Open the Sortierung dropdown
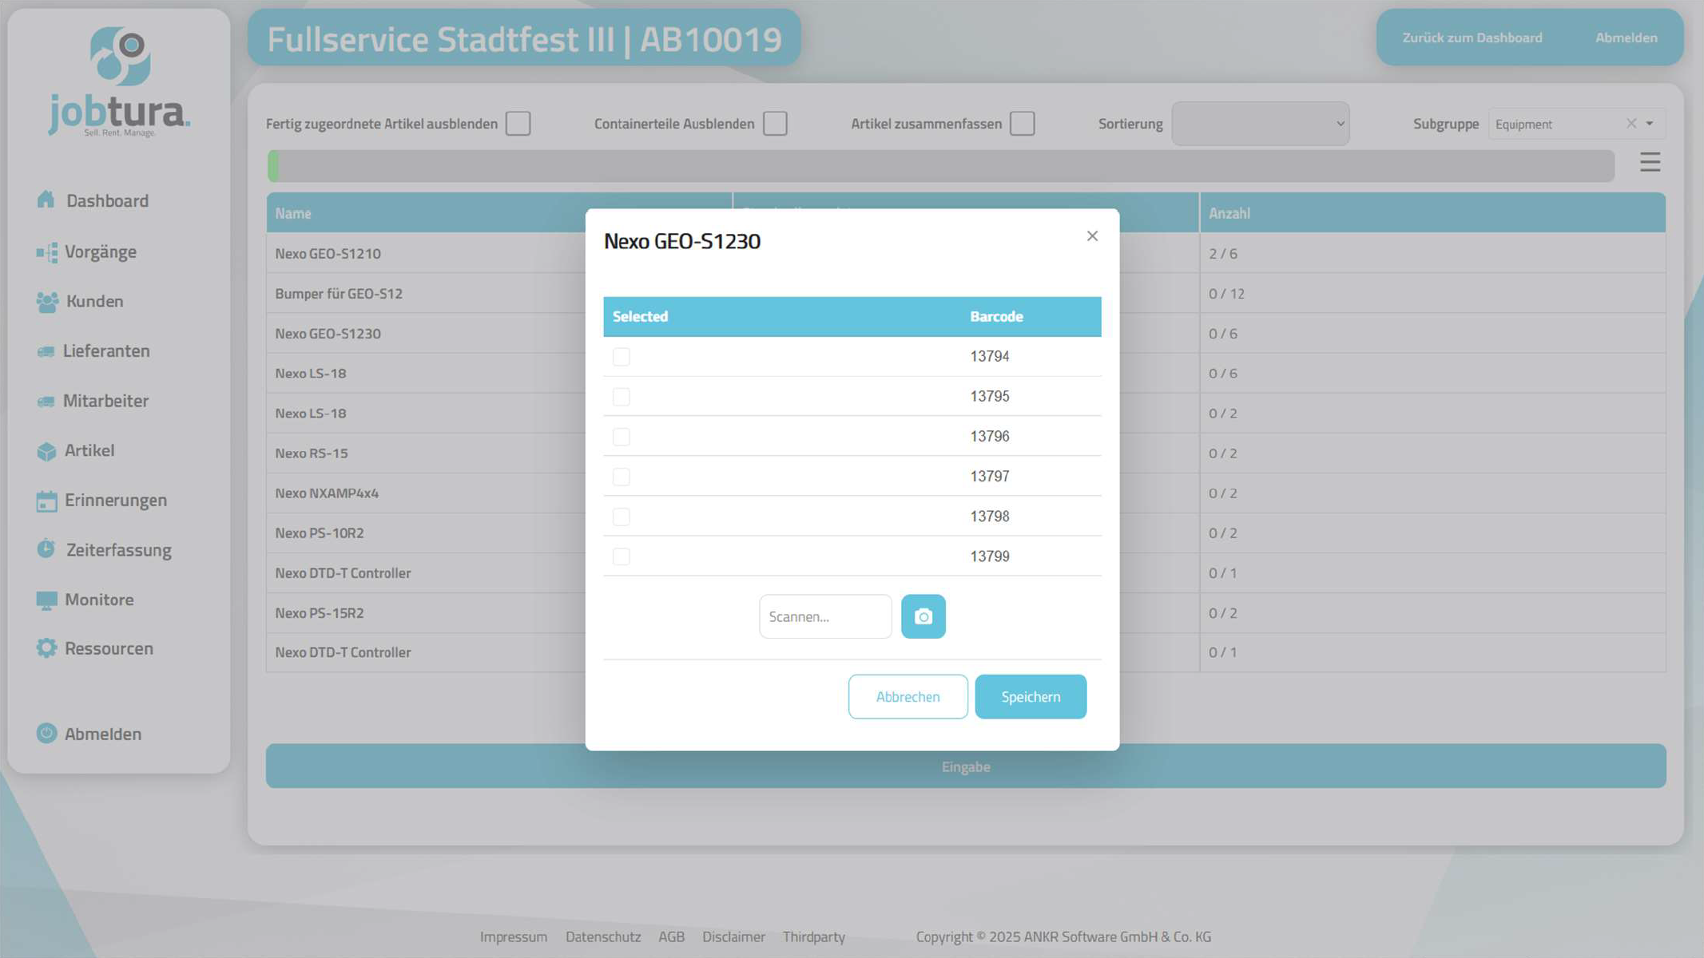 pos(1260,124)
